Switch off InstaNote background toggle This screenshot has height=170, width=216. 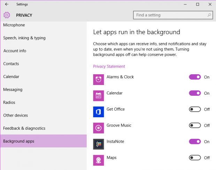(x=195, y=142)
